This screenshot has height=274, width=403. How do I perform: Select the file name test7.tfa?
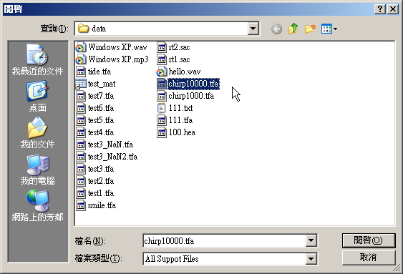(101, 96)
